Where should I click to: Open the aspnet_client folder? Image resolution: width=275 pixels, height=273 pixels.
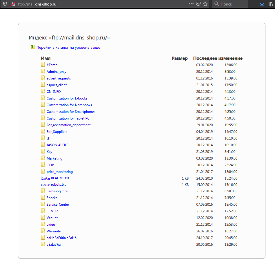(57, 85)
